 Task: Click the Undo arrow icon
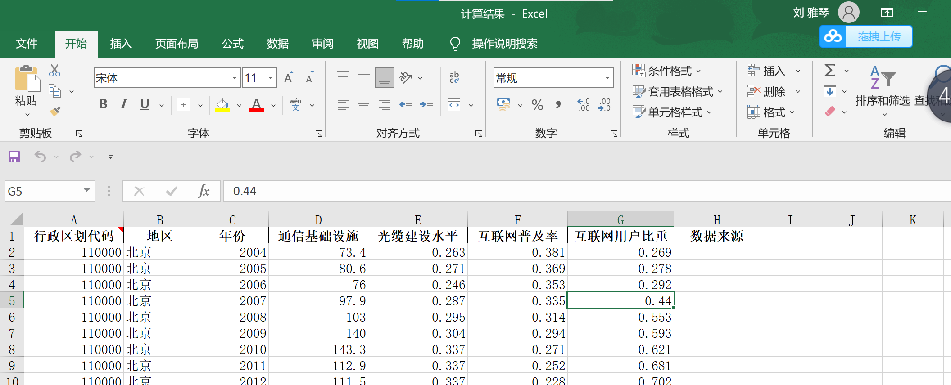coord(41,157)
